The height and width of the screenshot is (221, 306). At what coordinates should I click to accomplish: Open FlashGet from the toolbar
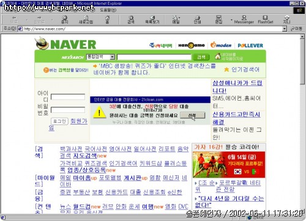[266, 20]
